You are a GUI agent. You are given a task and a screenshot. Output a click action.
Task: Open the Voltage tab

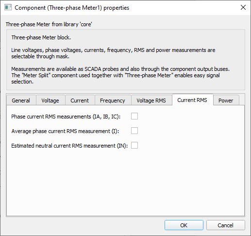pos(50,101)
